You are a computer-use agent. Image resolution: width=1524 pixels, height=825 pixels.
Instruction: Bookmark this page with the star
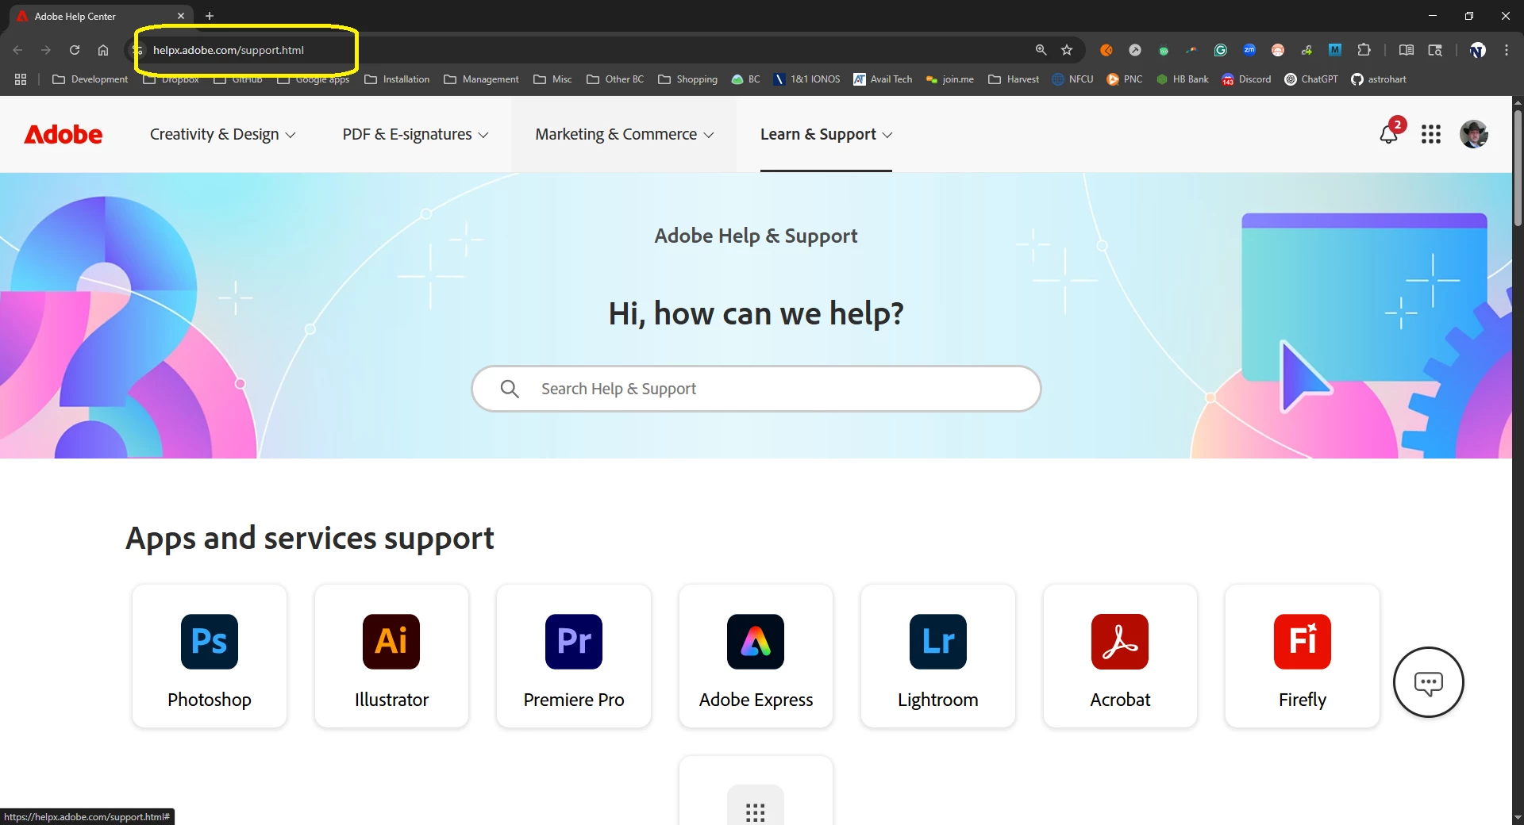tap(1067, 50)
